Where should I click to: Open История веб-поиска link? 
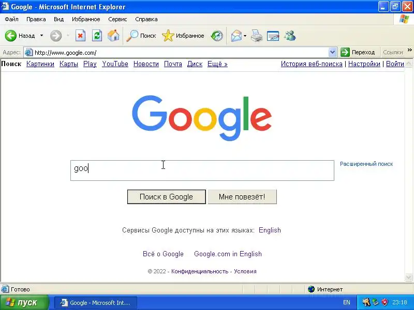pyautogui.click(x=312, y=64)
